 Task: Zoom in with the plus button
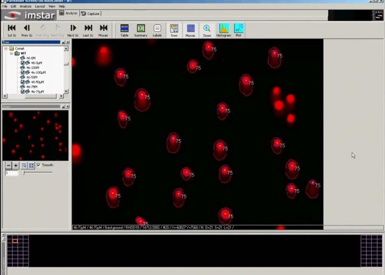(16, 166)
